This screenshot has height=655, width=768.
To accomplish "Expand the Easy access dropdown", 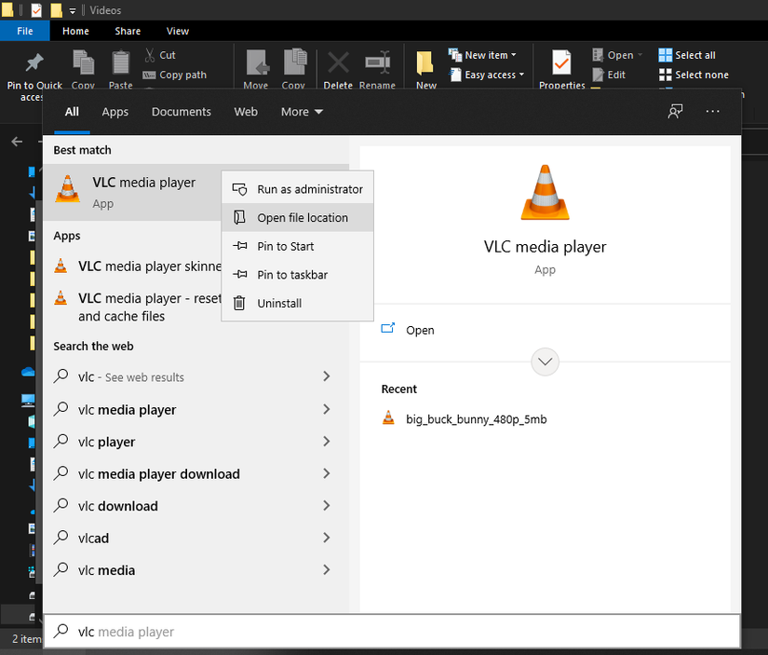I will (488, 75).
